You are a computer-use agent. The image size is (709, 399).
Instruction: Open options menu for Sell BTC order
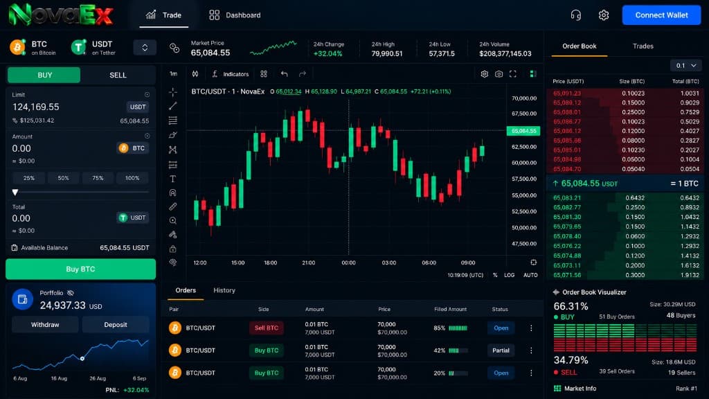tap(531, 328)
